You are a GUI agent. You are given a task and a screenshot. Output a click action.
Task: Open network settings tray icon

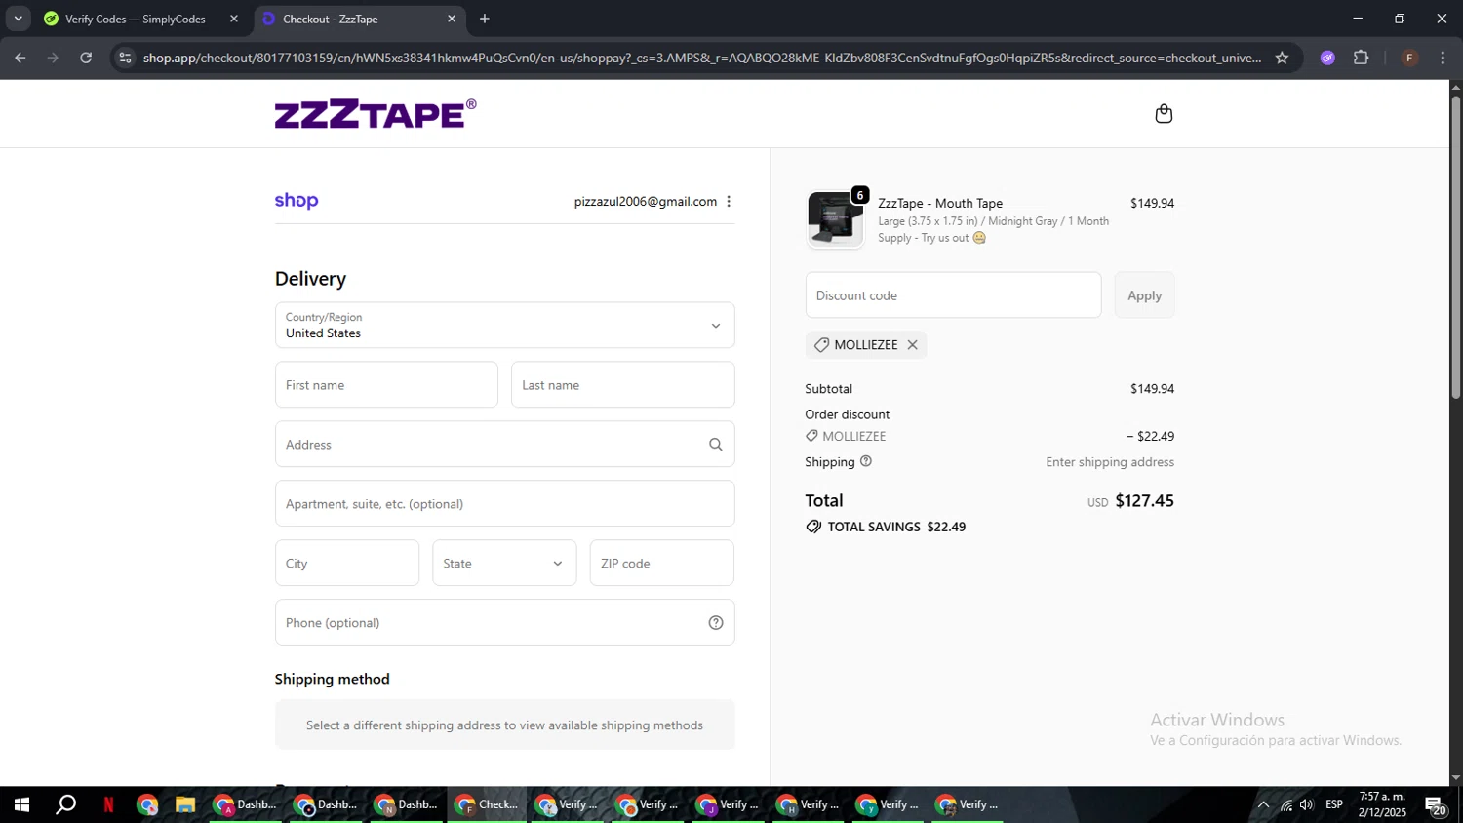(1286, 804)
